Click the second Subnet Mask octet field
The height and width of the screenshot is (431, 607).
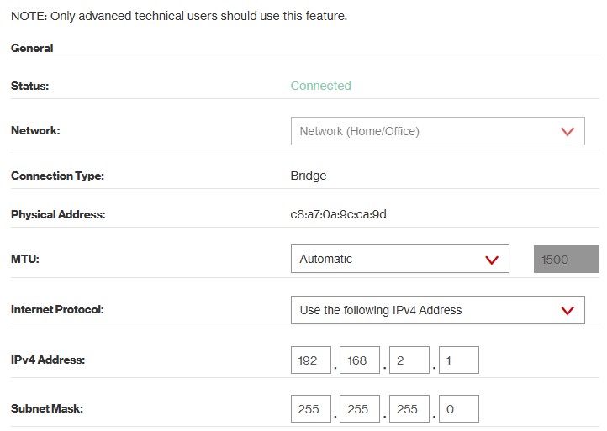tap(360, 409)
